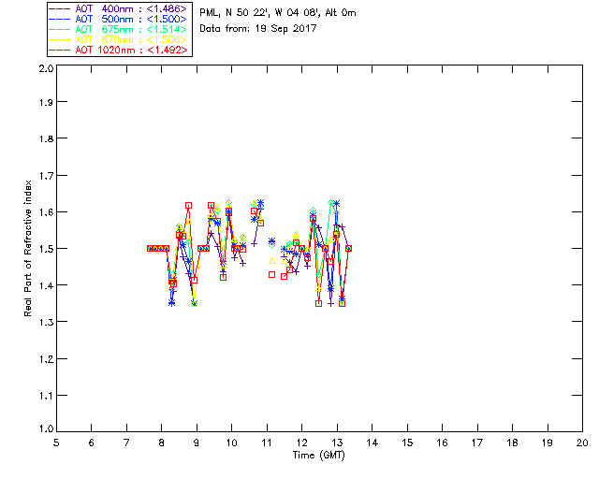Click x-axis tick label 10

231,443
